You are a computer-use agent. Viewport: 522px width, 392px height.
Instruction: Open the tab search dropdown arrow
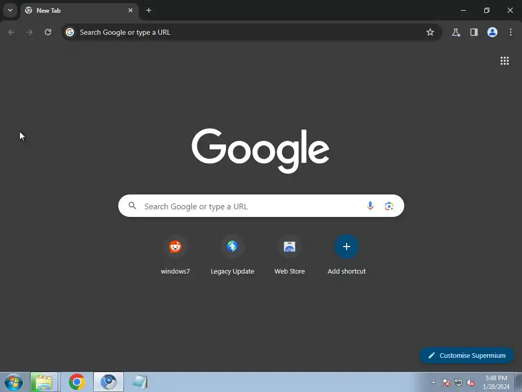(x=10, y=10)
